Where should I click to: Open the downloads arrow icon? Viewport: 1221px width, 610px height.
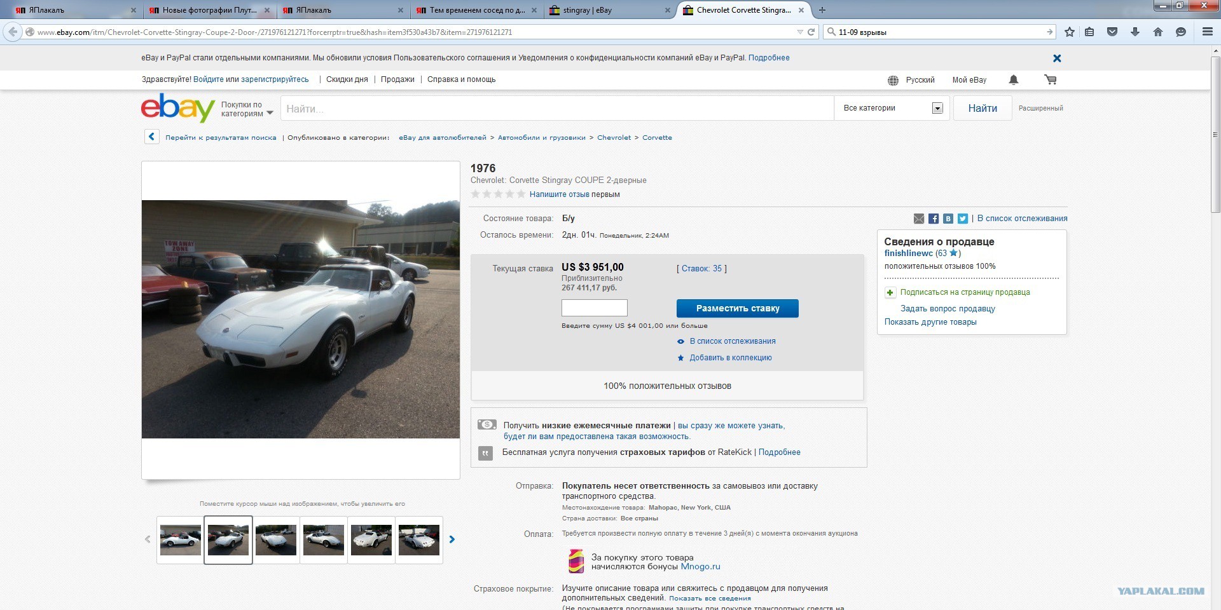tap(1135, 32)
